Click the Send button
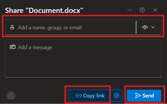The width and height of the screenshot is (167, 104). [144, 96]
